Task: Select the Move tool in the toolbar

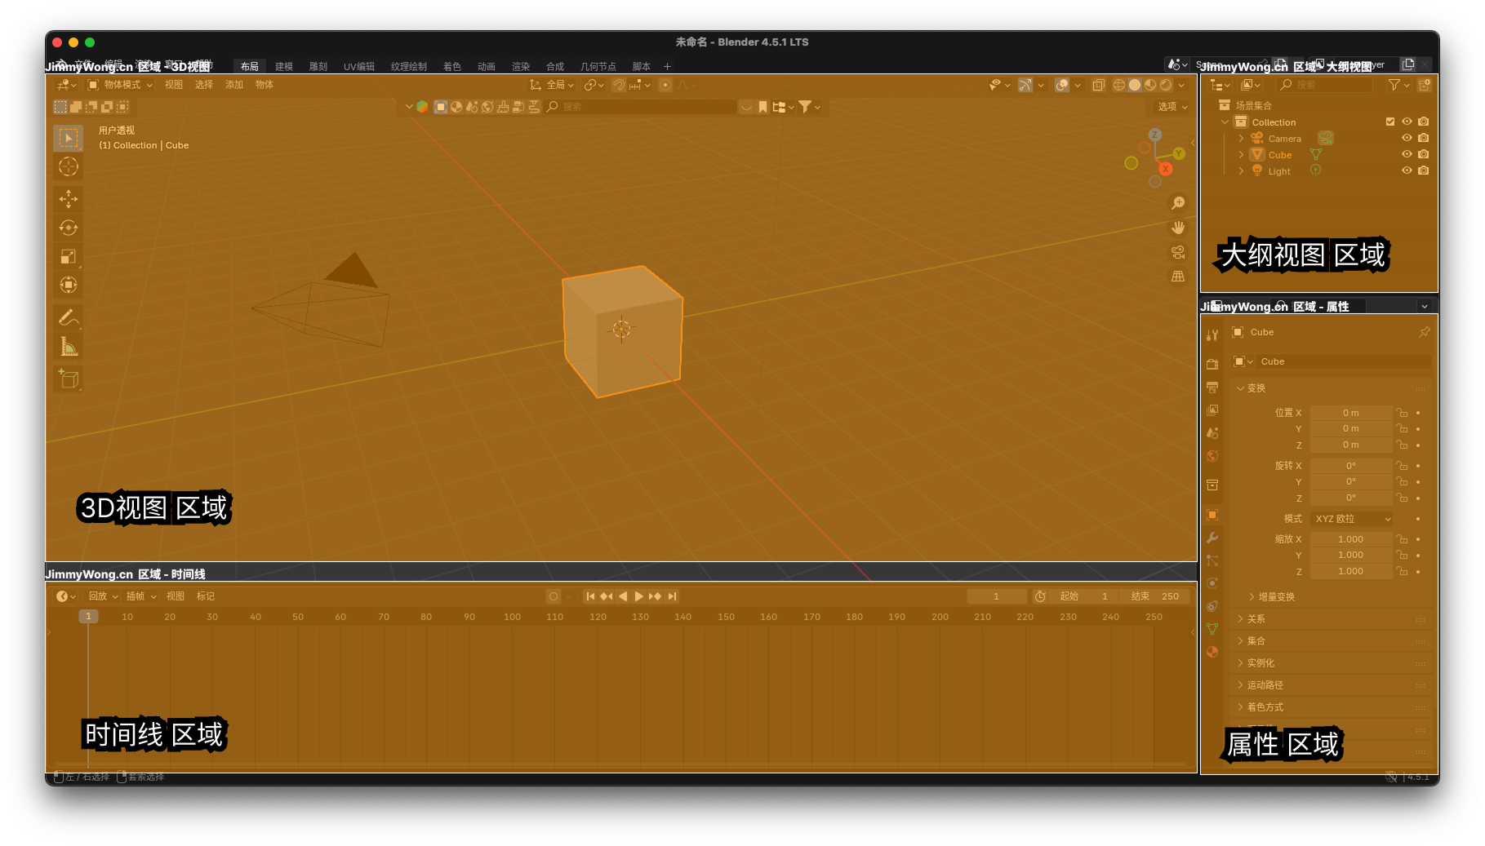Action: click(x=69, y=198)
